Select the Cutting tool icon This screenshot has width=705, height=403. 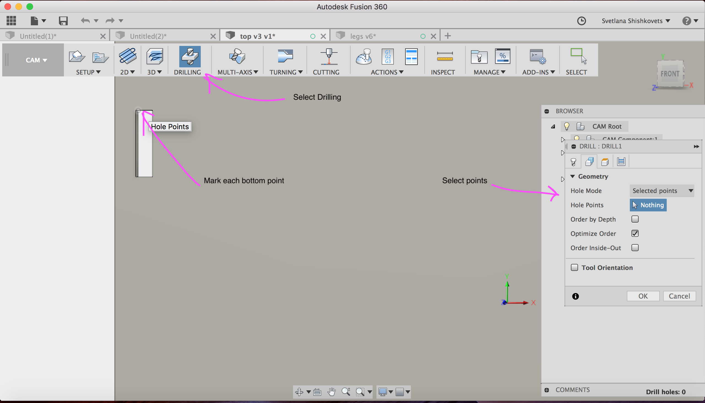point(329,56)
